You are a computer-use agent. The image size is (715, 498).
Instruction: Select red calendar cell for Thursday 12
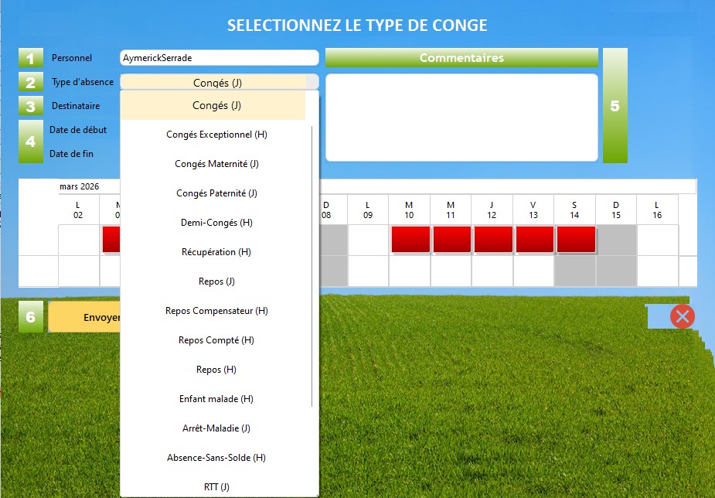pyautogui.click(x=492, y=239)
